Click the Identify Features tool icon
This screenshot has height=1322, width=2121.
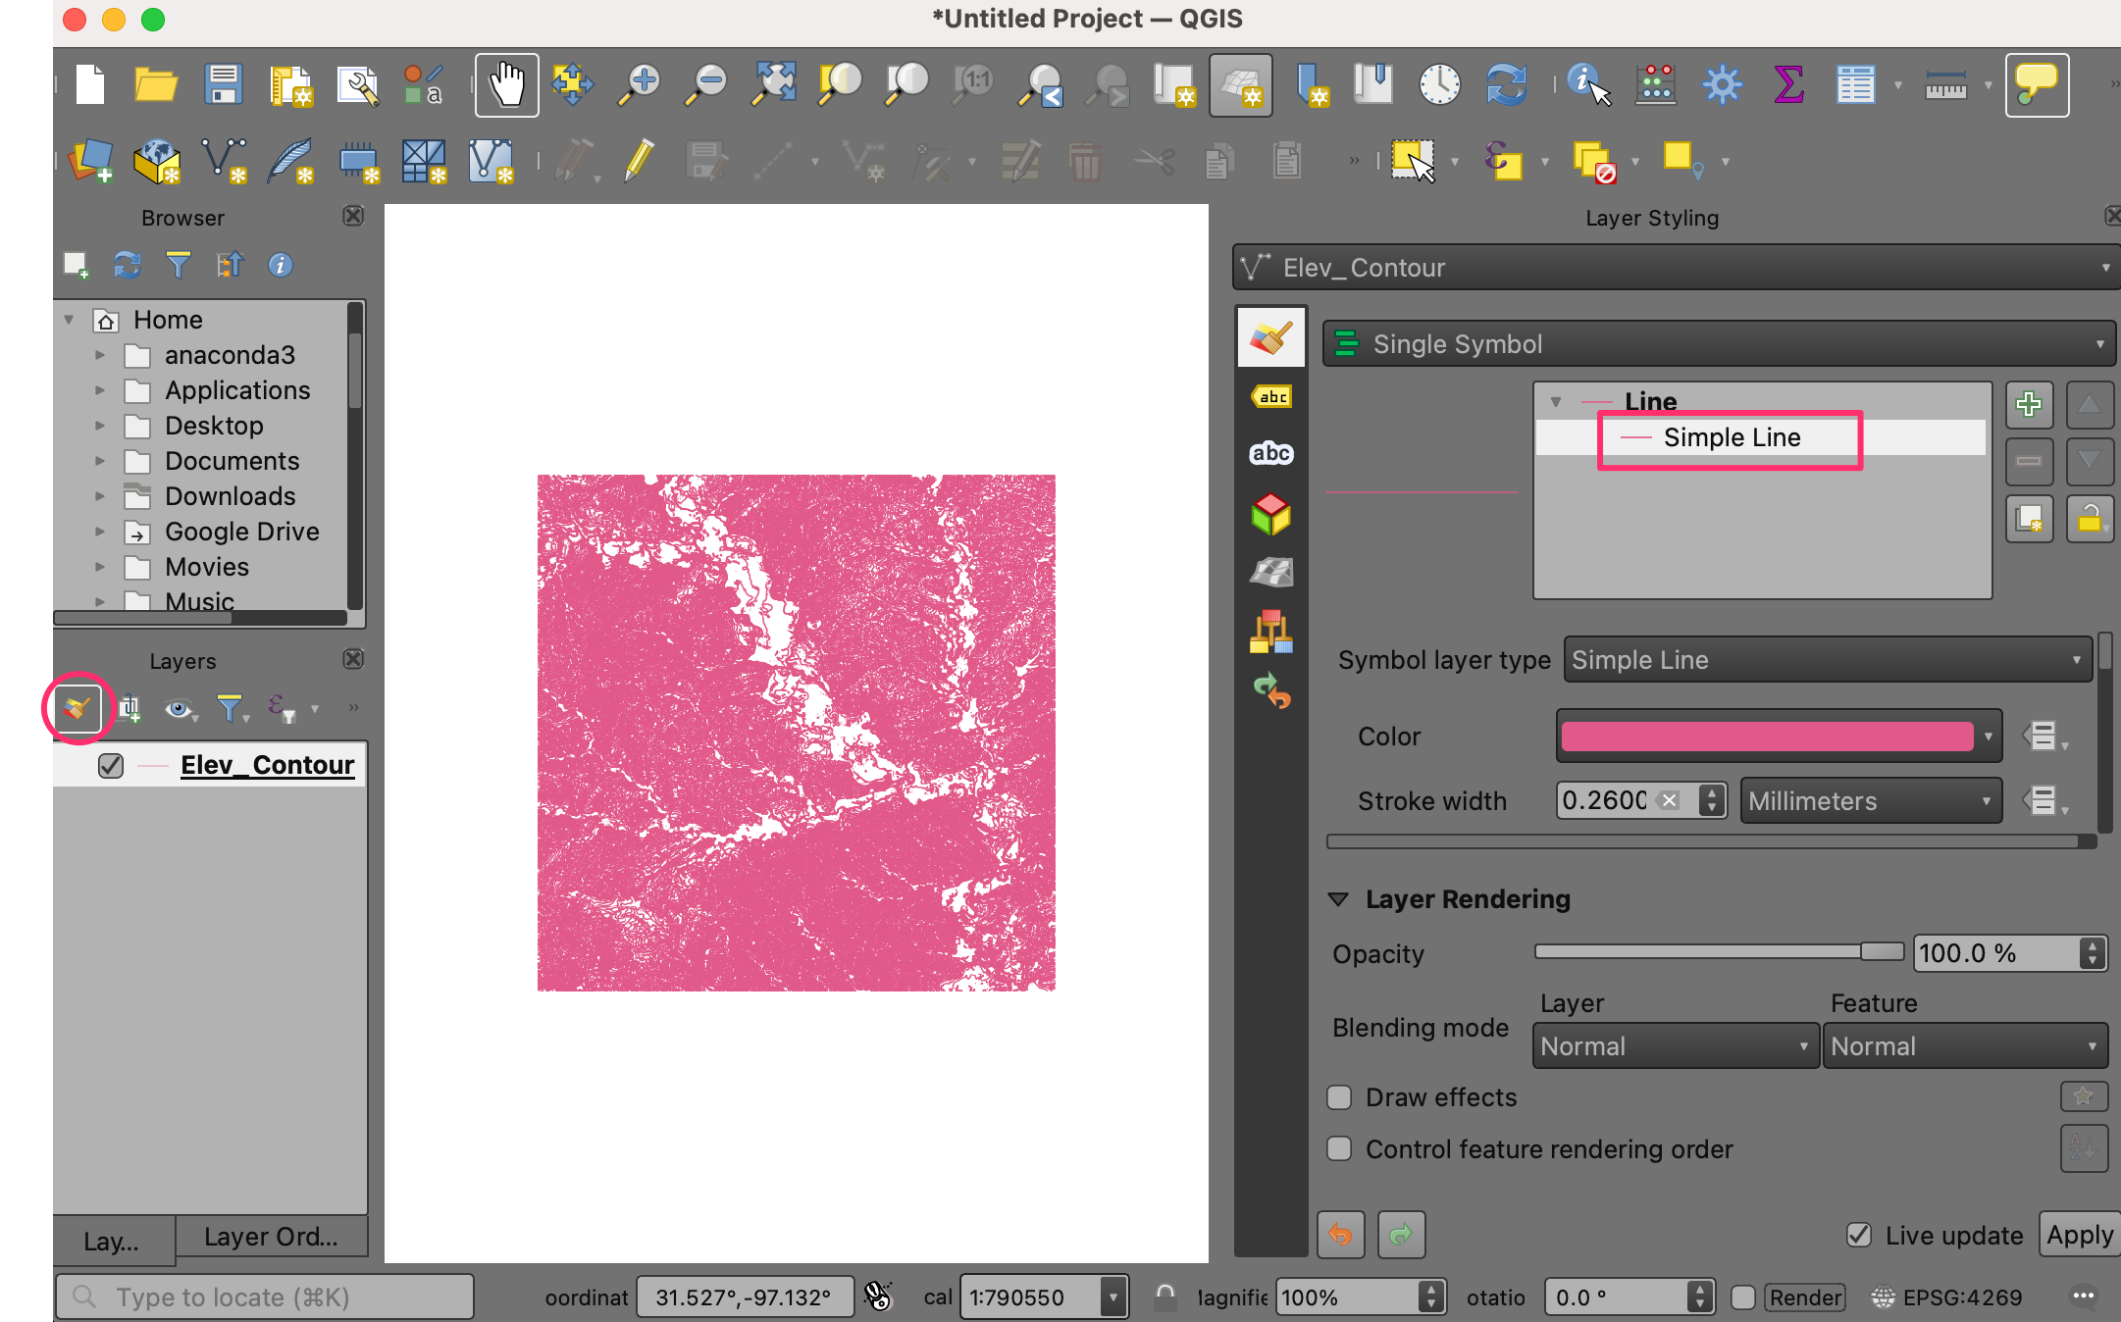(x=1587, y=84)
